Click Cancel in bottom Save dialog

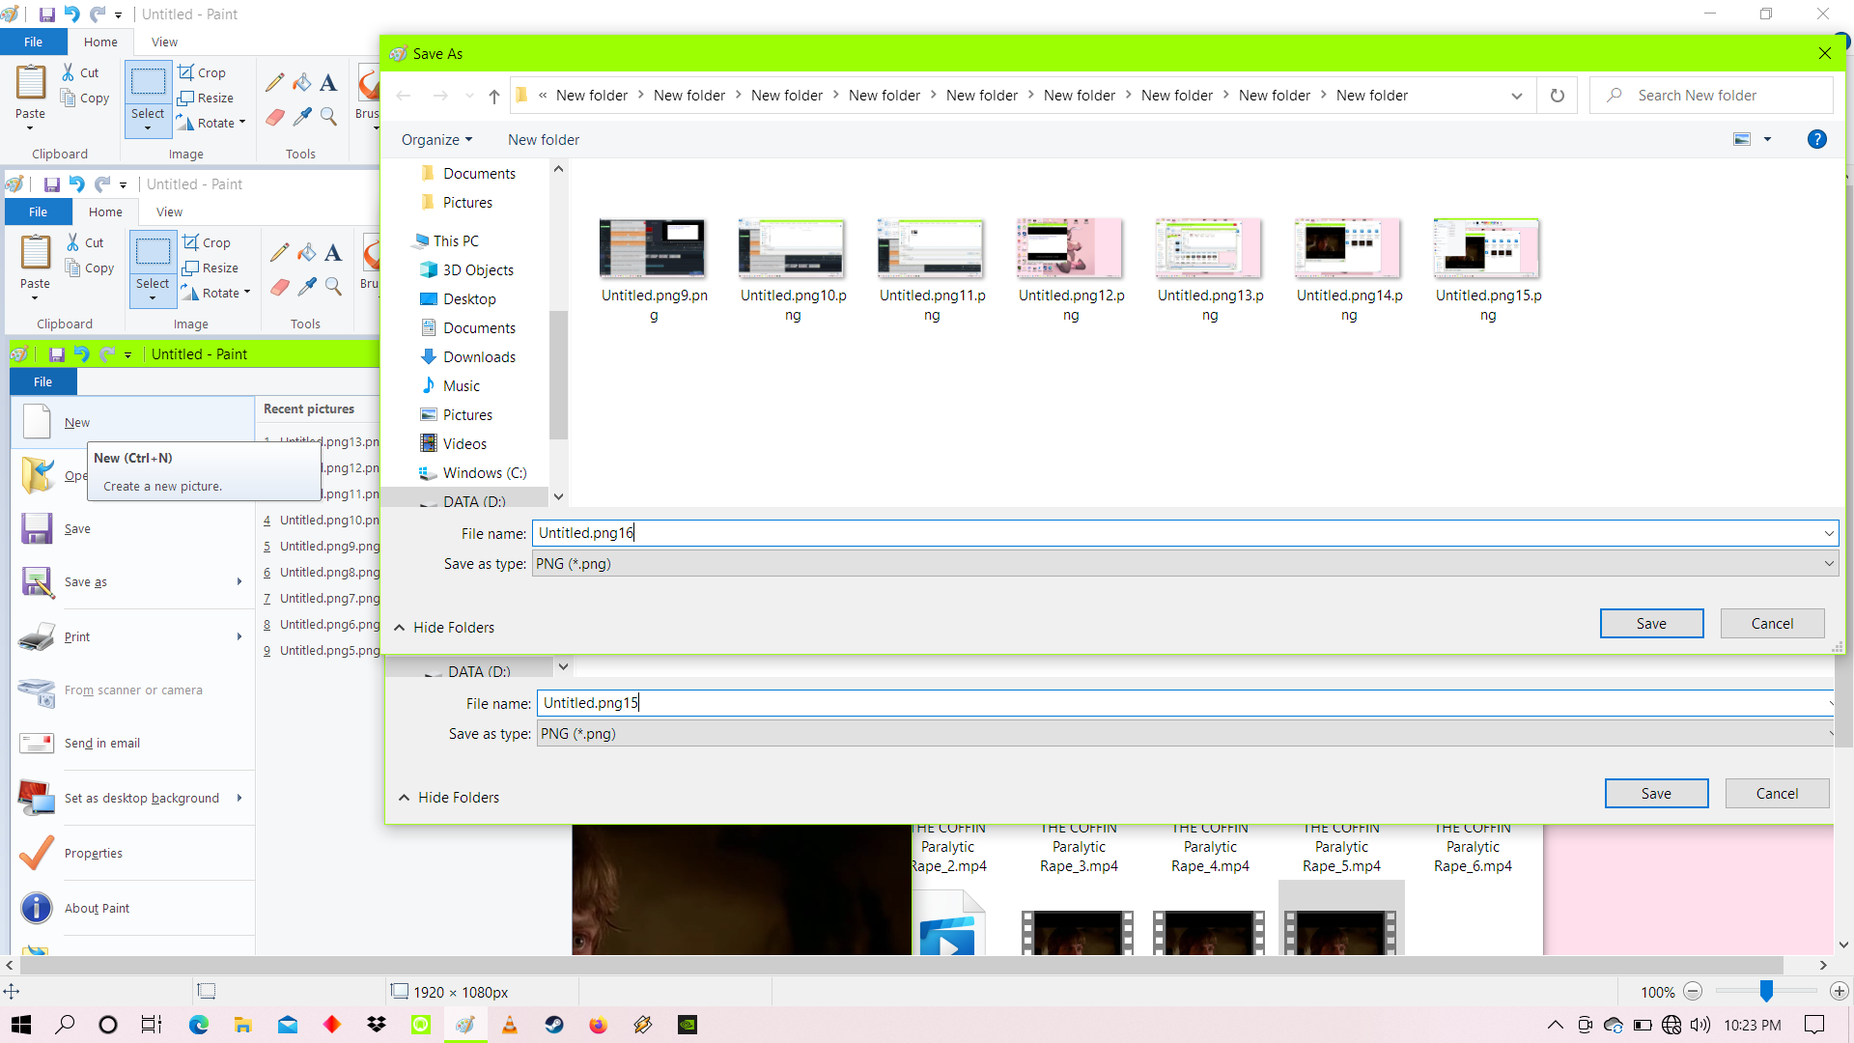[1777, 792]
